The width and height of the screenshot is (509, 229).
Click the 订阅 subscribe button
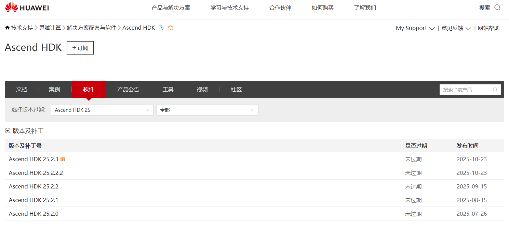(x=80, y=48)
